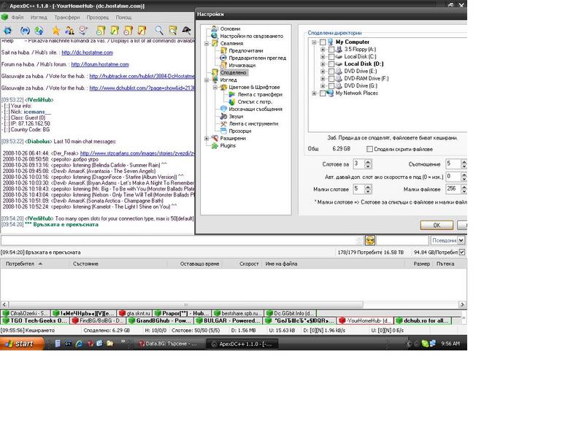584x438 pixels.
Task: Switch to the TGO Tech-Geeks hub tab
Action: pyautogui.click(x=35, y=320)
